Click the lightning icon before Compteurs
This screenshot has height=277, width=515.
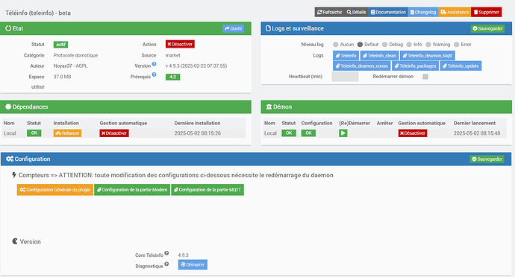[x=13, y=175]
